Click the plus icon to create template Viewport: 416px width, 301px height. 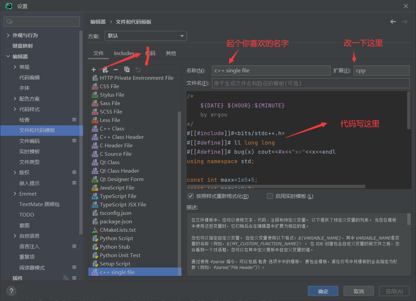94,70
